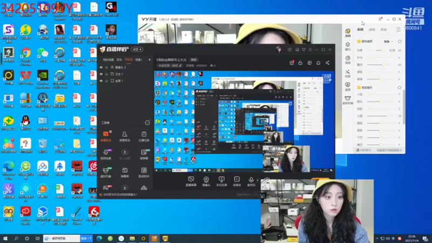The width and height of the screenshot is (432, 243).
Task: Open preset dropdown beside 基础美颜
Action: click(x=388, y=42)
